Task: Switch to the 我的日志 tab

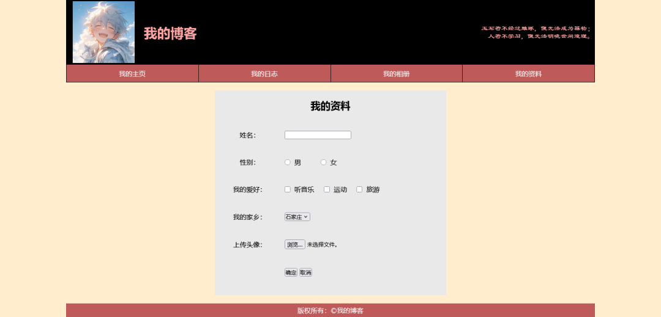Action: [x=264, y=74]
